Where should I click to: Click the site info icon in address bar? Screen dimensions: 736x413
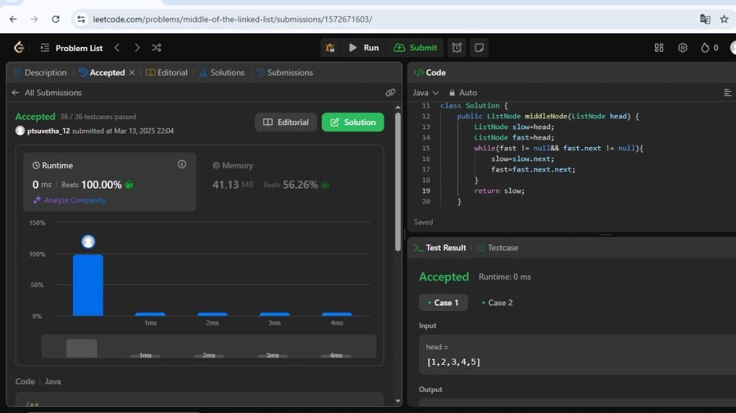(x=80, y=19)
